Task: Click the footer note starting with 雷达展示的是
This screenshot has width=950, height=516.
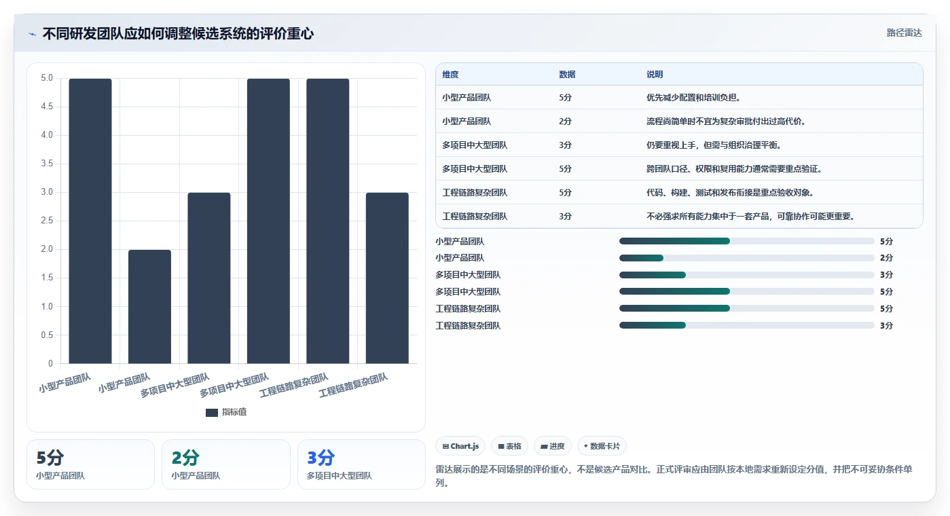Action: click(678, 476)
